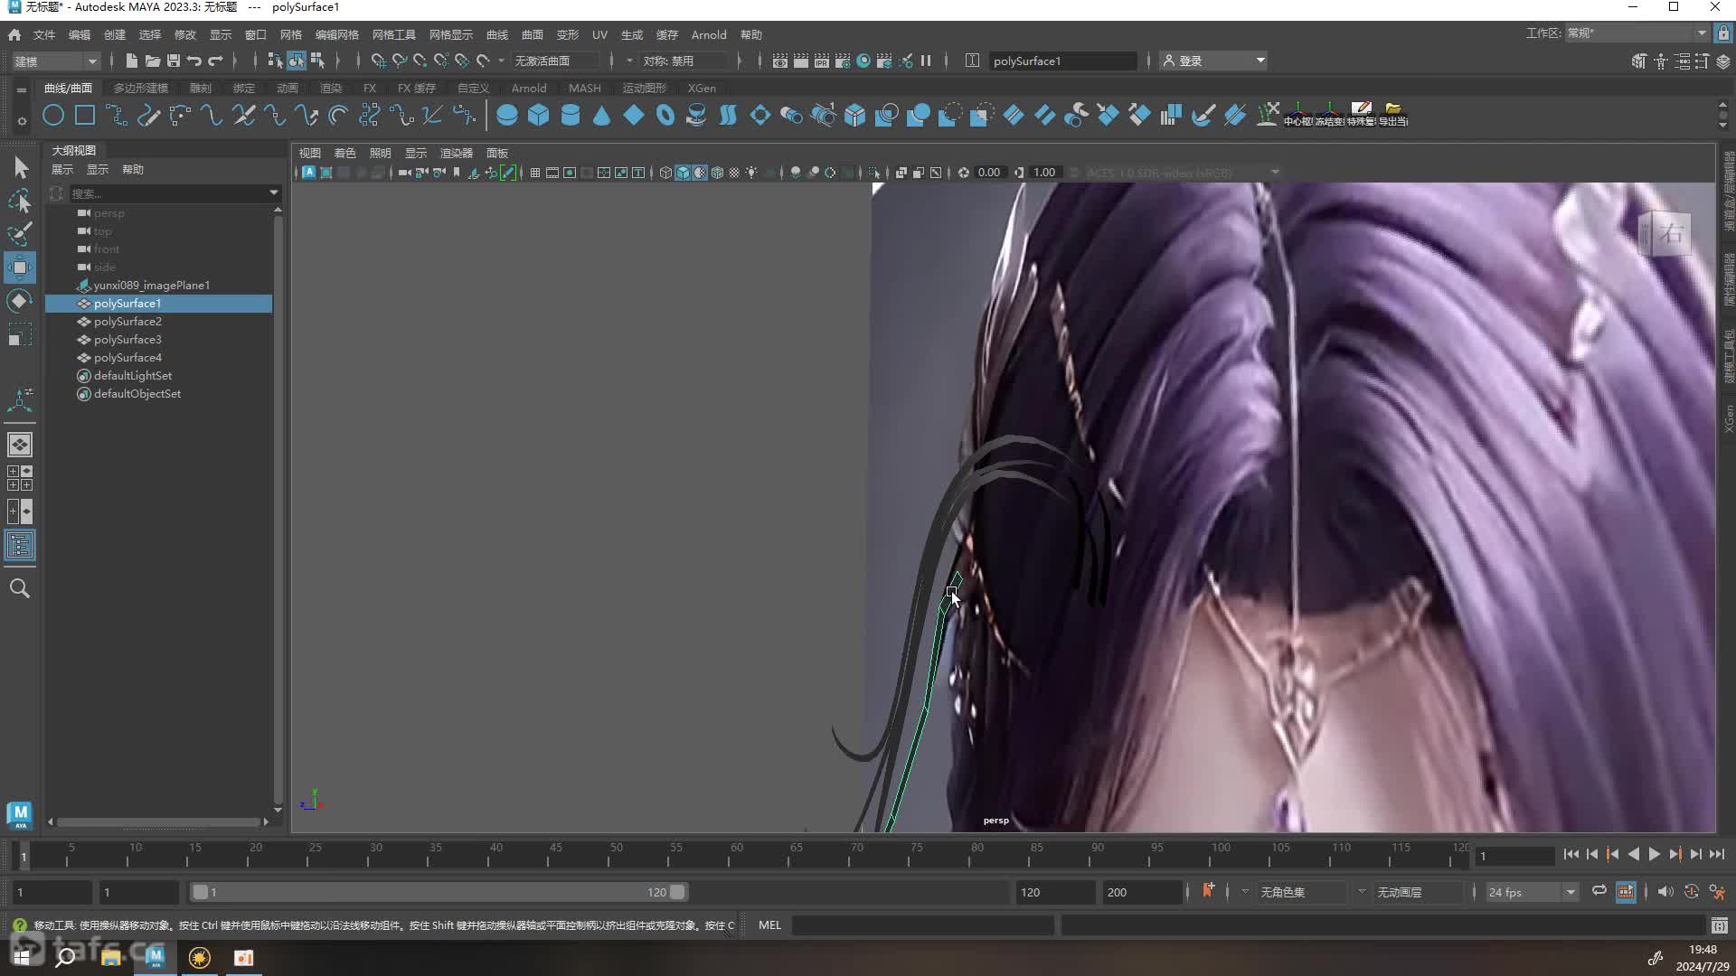The width and height of the screenshot is (1736, 976).
Task: Open the 建模 menu set dropdown
Action: [x=55, y=61]
